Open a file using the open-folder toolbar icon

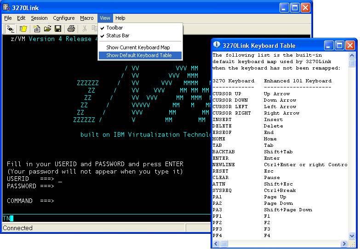coord(47,29)
